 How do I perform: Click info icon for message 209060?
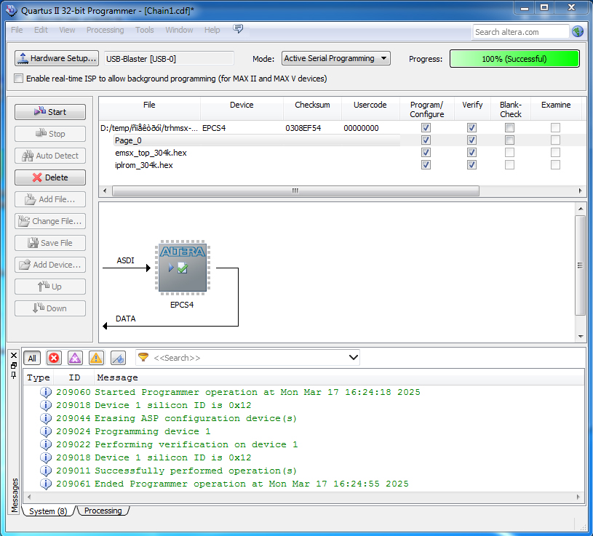coord(45,392)
